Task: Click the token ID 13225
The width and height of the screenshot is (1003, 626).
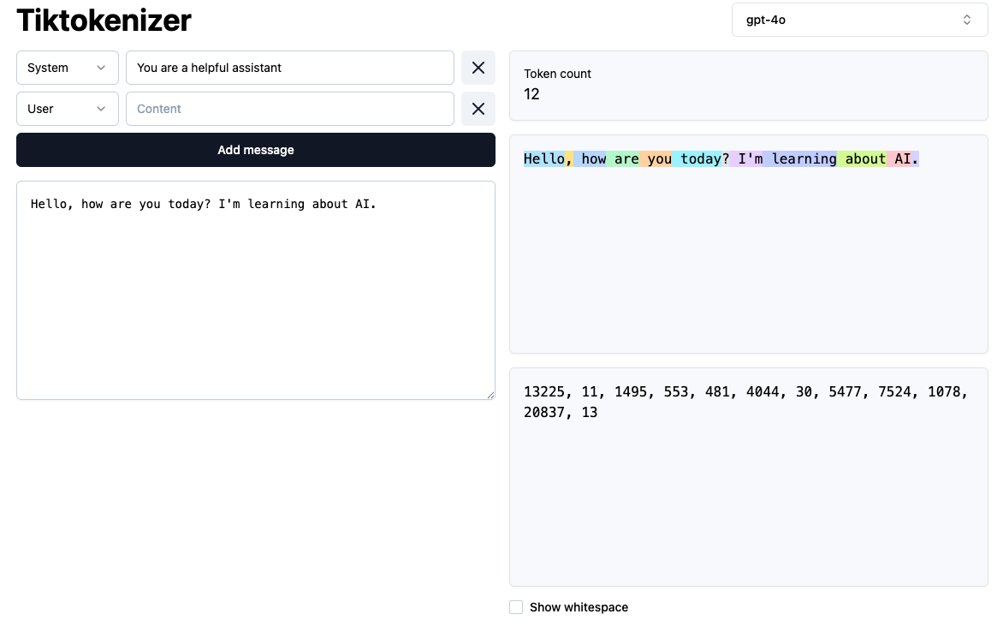Action: point(544,392)
